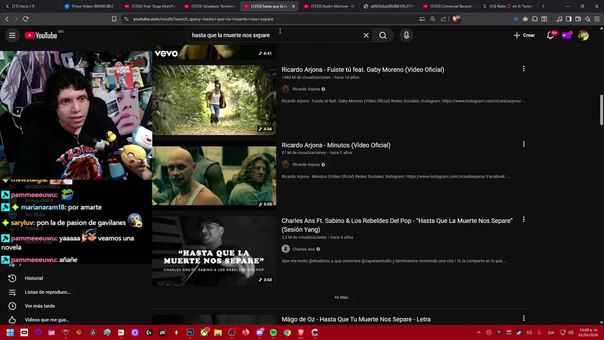
Task: Click the page vertical scrollbar thumb
Action: tap(601, 110)
